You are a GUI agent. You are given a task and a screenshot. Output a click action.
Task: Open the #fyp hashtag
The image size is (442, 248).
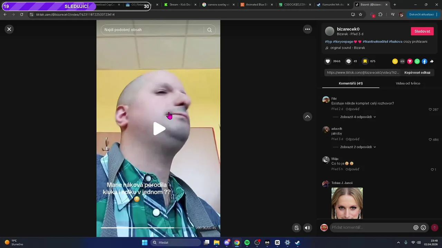pyautogui.click(x=328, y=42)
